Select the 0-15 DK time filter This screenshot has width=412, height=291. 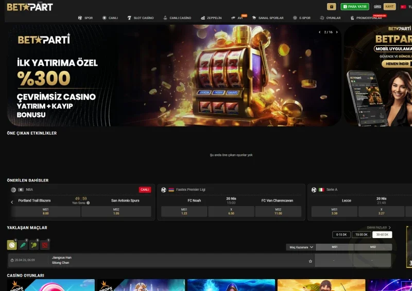[341, 234]
